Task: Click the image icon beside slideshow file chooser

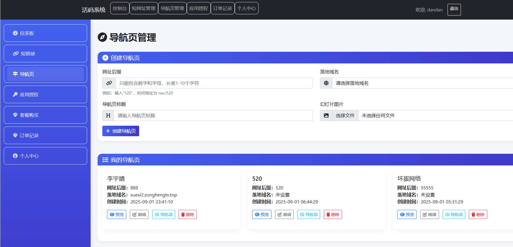Action: tap(326, 115)
